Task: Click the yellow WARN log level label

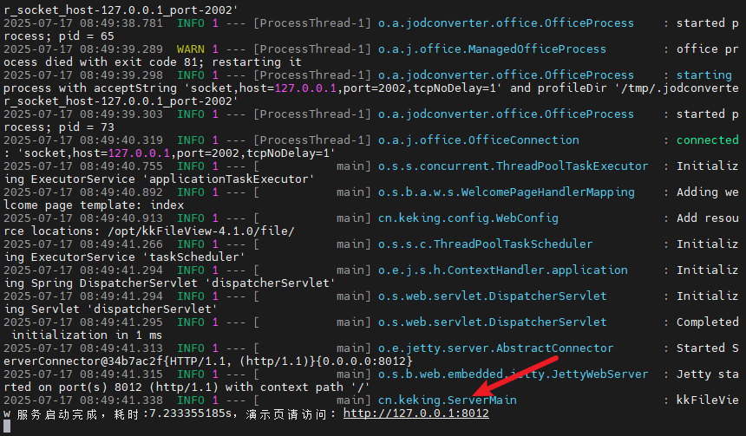Action: [190, 49]
